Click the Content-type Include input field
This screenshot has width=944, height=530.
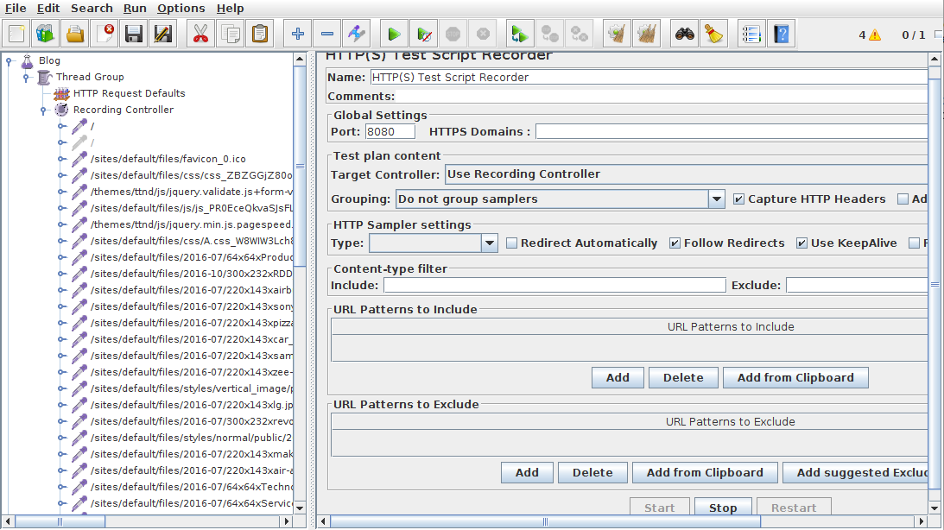click(x=554, y=285)
